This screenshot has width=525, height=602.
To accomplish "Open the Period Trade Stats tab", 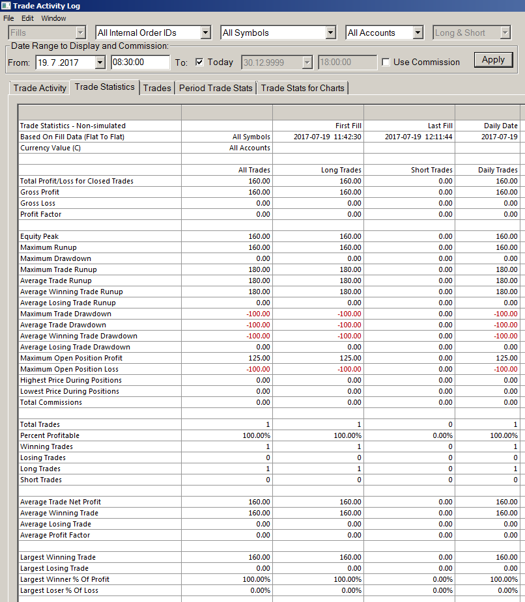I will pyautogui.click(x=216, y=88).
